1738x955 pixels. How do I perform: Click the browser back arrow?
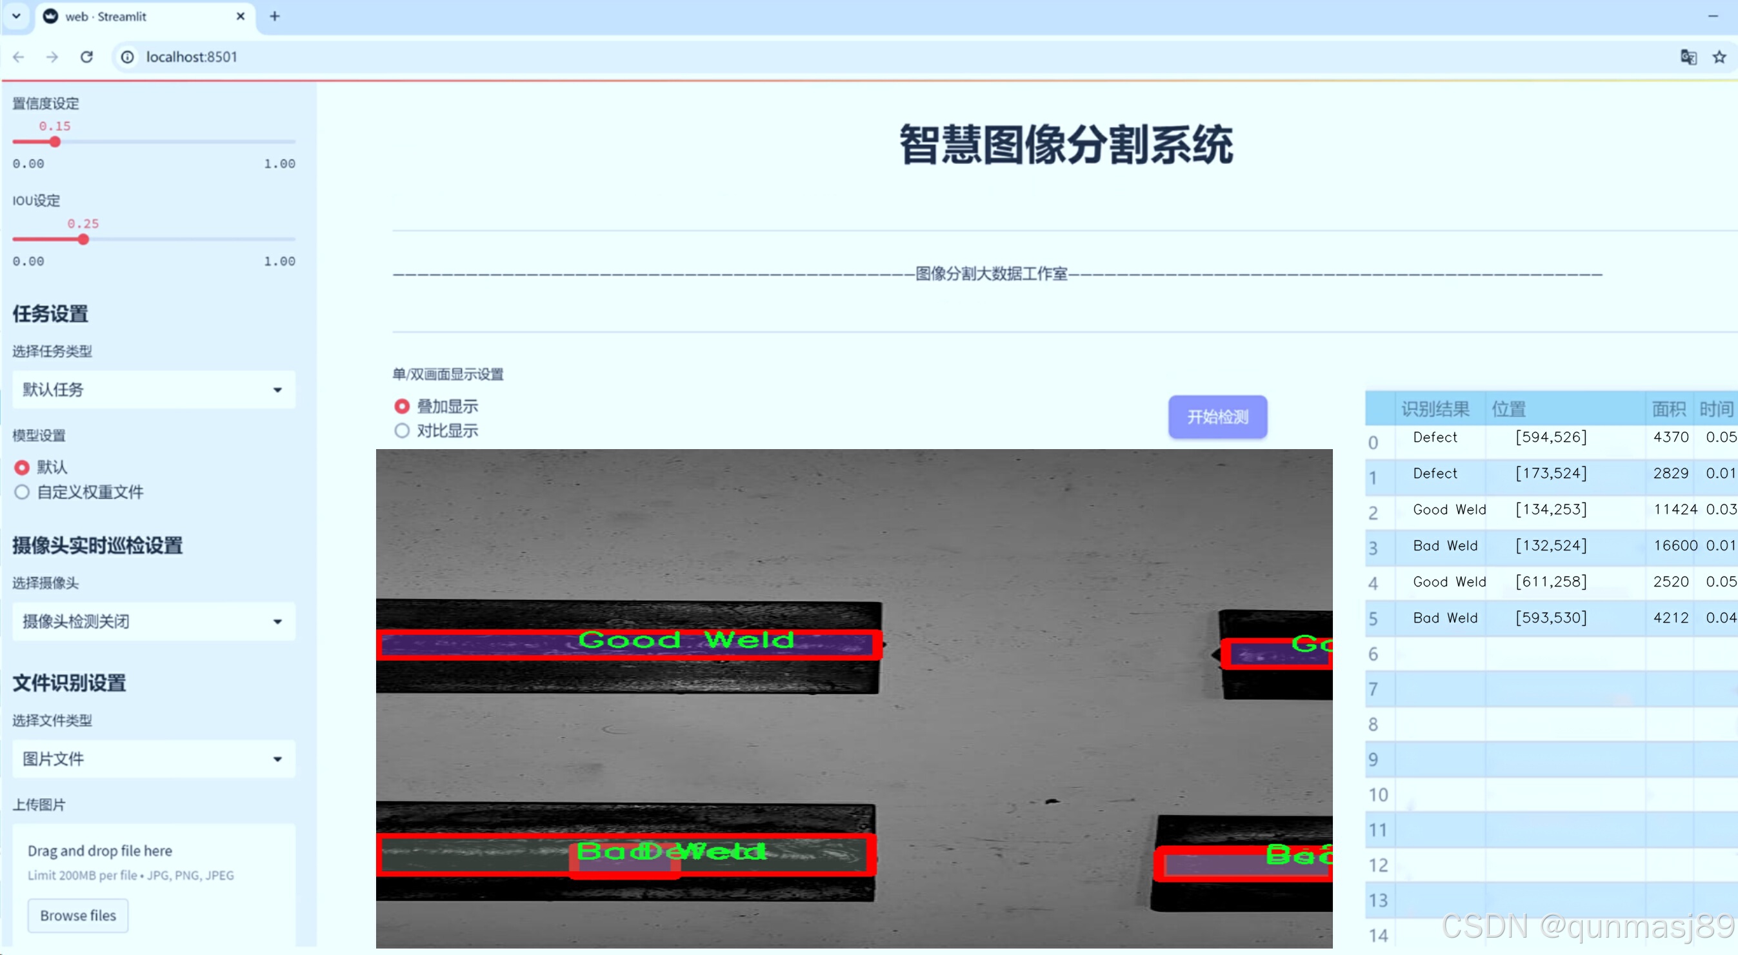(x=18, y=57)
